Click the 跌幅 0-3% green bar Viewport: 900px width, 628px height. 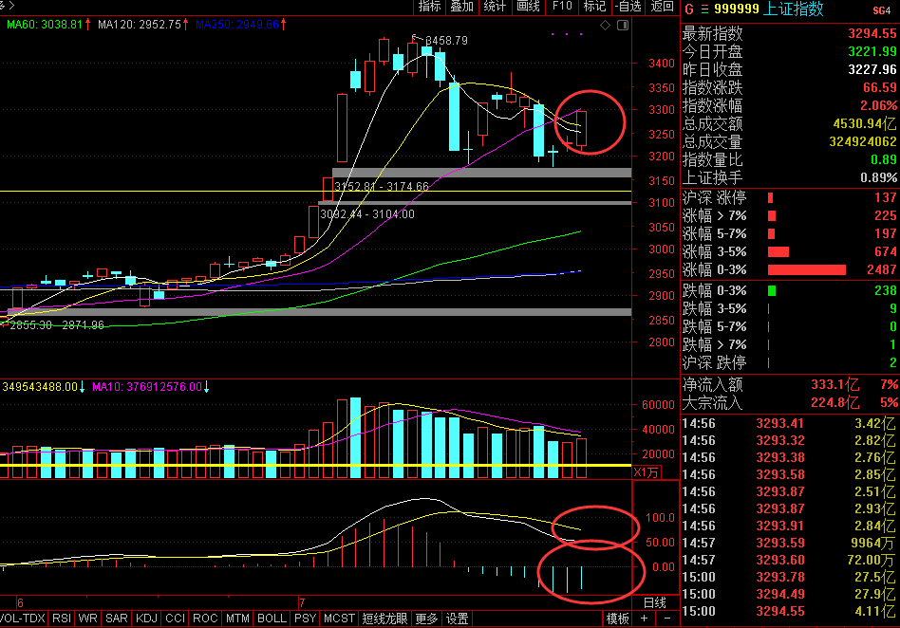point(772,291)
